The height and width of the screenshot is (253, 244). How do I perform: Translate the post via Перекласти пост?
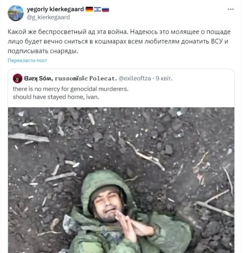27,60
